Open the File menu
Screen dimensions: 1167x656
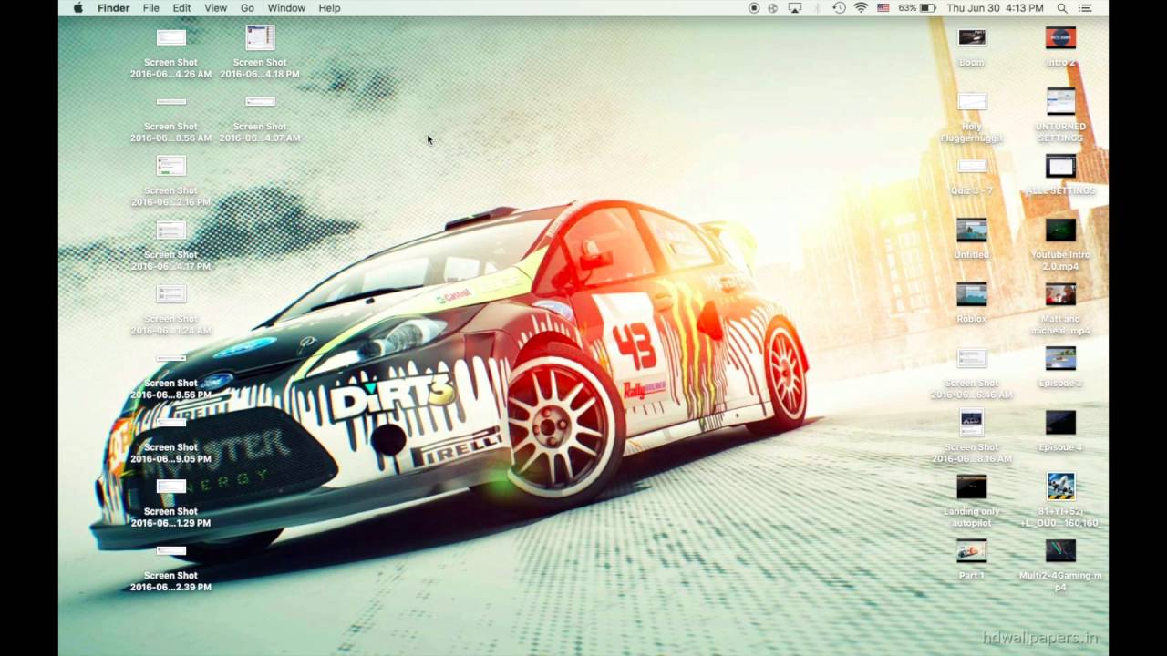pos(151,8)
